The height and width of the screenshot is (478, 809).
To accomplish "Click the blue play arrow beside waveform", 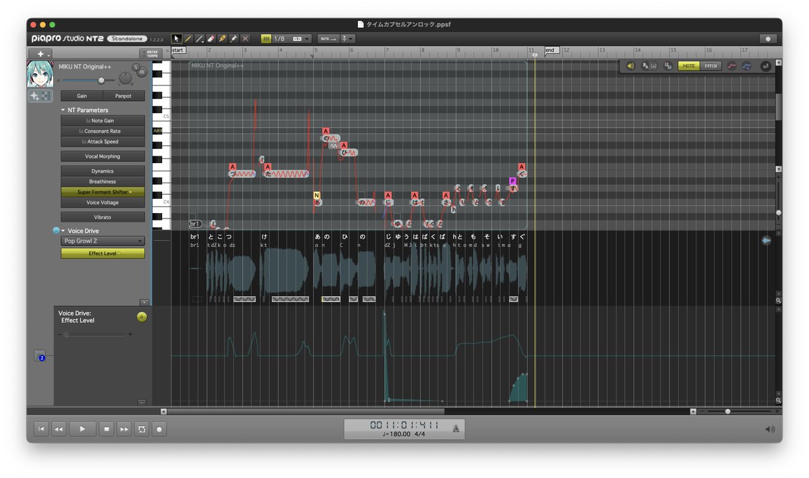I will [767, 240].
